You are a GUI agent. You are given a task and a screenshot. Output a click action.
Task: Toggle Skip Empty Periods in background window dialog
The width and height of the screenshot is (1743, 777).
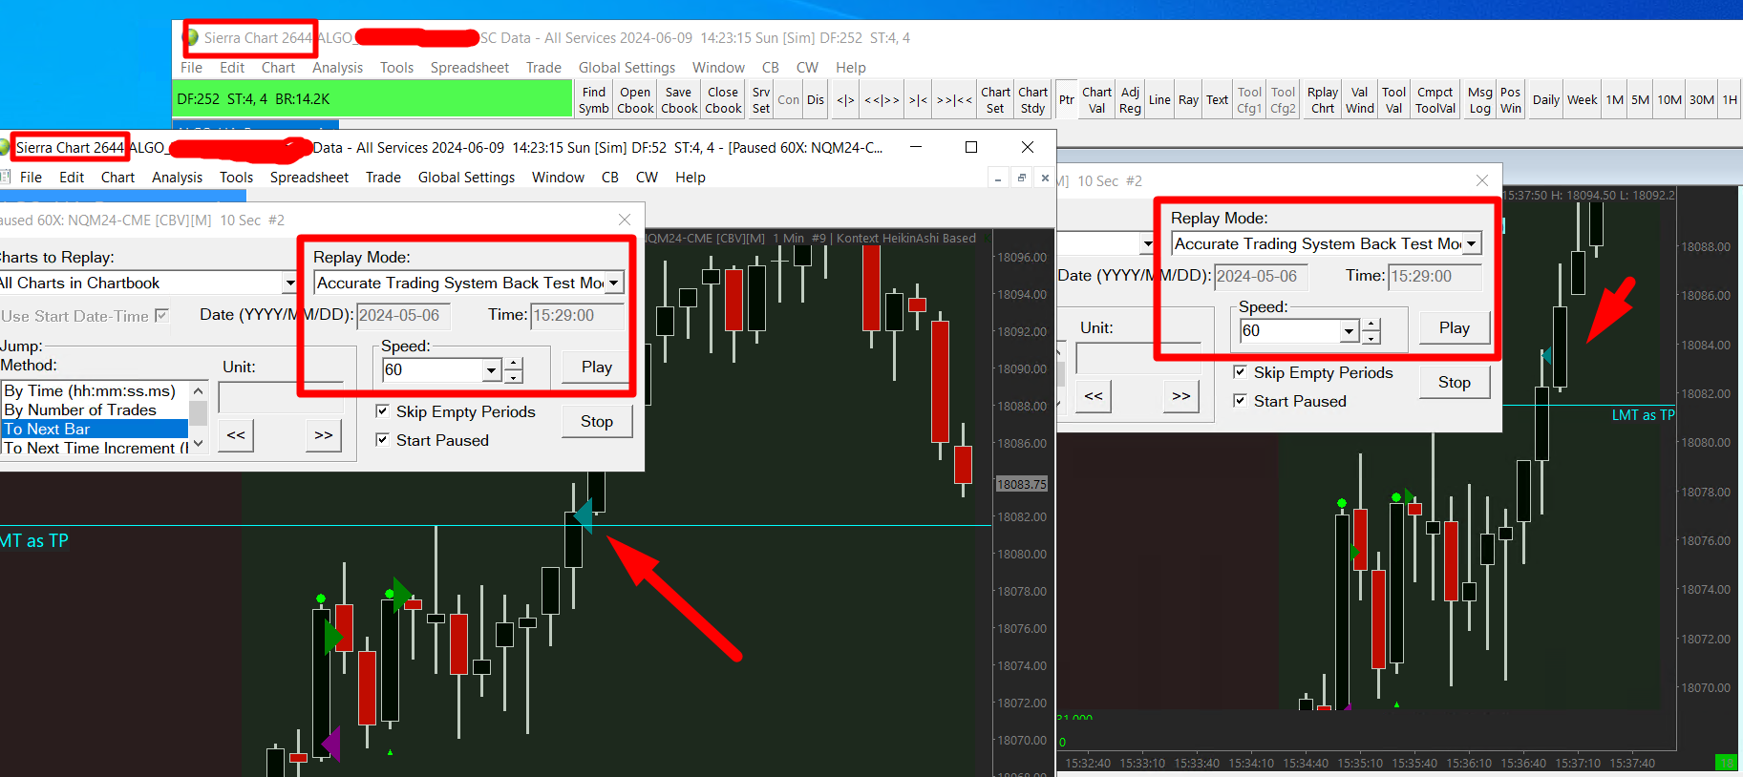(1240, 372)
